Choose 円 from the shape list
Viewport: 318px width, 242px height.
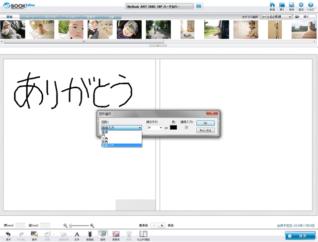[121, 135]
